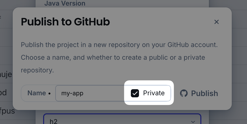Screen dimensions: 247x124
Task: Click the "Choose a name" description line
Action: (x=113, y=57)
